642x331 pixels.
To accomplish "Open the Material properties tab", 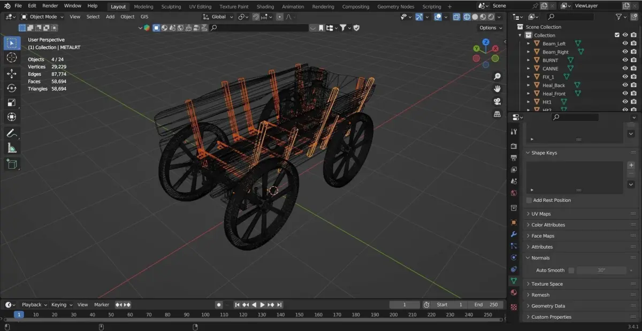I will click(x=514, y=293).
